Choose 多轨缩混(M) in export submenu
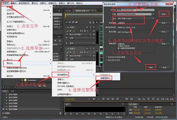This screenshot has width=177, height=120. 74,75
